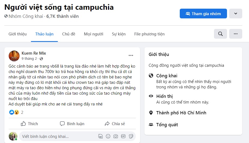Open the Chủ đề tab
The width and height of the screenshot is (249, 143).
coord(69,34)
